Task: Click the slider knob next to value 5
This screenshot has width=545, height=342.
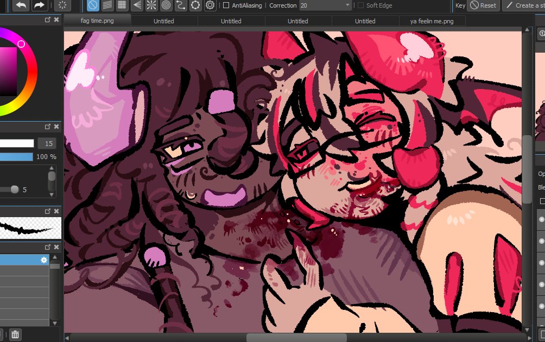Action: pyautogui.click(x=15, y=189)
